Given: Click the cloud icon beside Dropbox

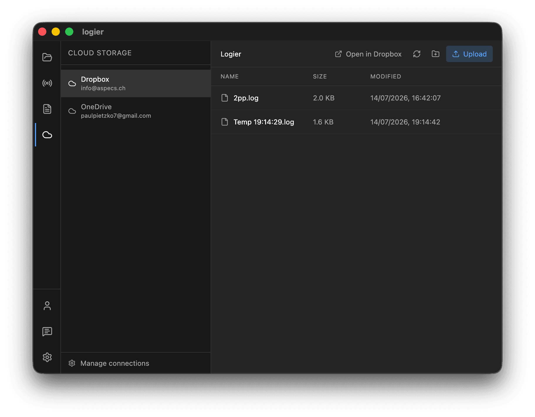Looking at the screenshot, I should (x=72, y=83).
